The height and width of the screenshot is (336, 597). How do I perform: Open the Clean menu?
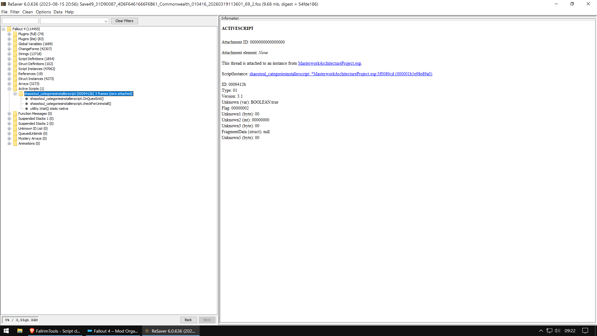27,12
